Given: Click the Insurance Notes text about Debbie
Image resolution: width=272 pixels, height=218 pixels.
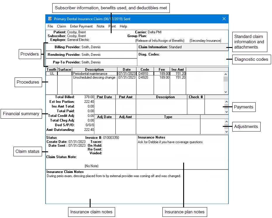Looking at the screenshot, I should click(171, 142).
